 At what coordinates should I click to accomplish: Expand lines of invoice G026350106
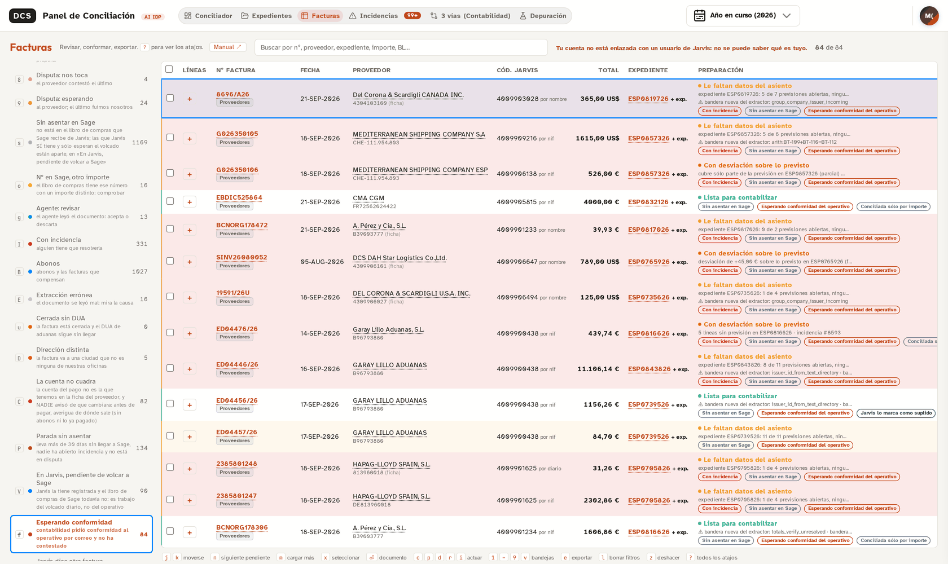tap(190, 174)
